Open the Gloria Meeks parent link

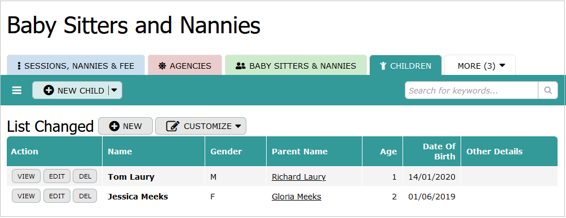[297, 197]
